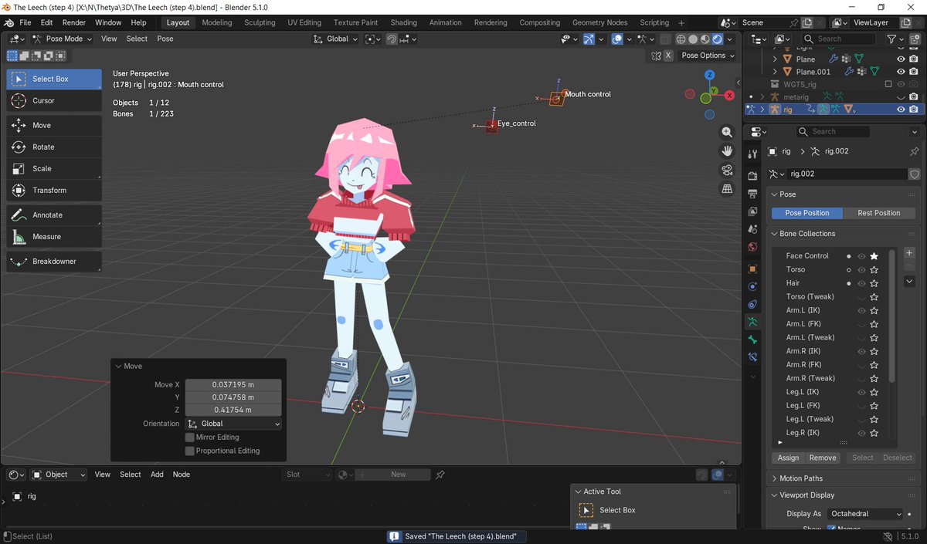The height and width of the screenshot is (544, 927).
Task: Toggle Face Control collection visibility eye
Action: coord(861,256)
